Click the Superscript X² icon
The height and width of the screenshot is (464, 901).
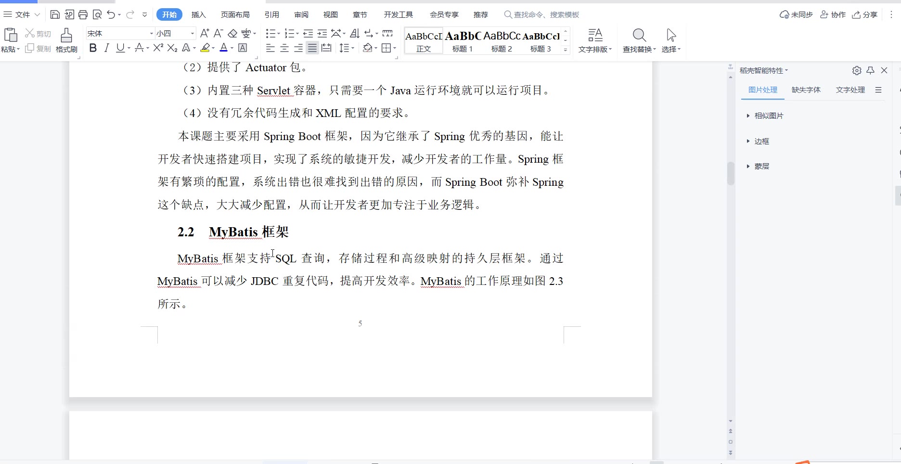point(158,48)
